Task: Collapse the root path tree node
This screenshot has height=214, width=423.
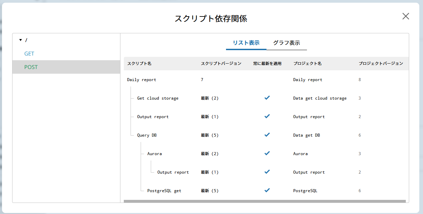Action: pos(21,40)
